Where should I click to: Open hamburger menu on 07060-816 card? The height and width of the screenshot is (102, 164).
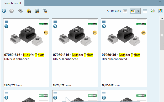[6, 22]
